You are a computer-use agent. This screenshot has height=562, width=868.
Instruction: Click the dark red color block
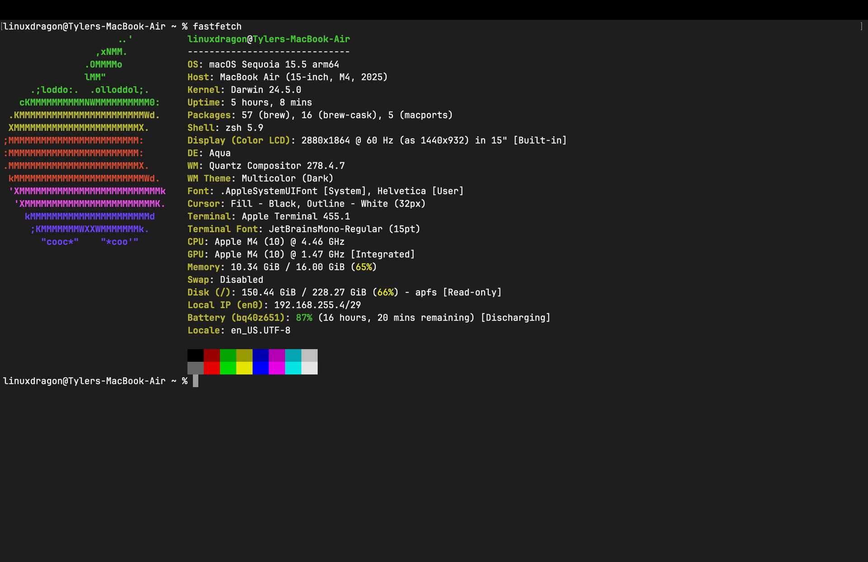pos(212,355)
